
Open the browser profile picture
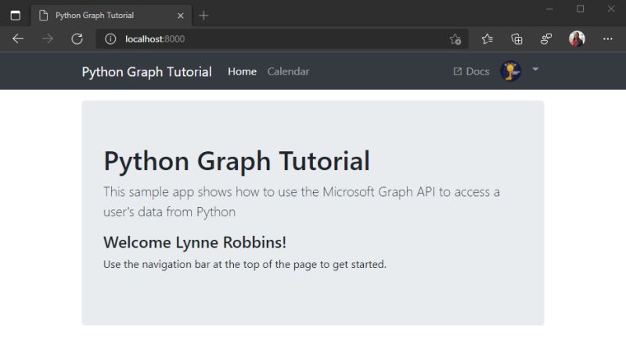coord(577,38)
